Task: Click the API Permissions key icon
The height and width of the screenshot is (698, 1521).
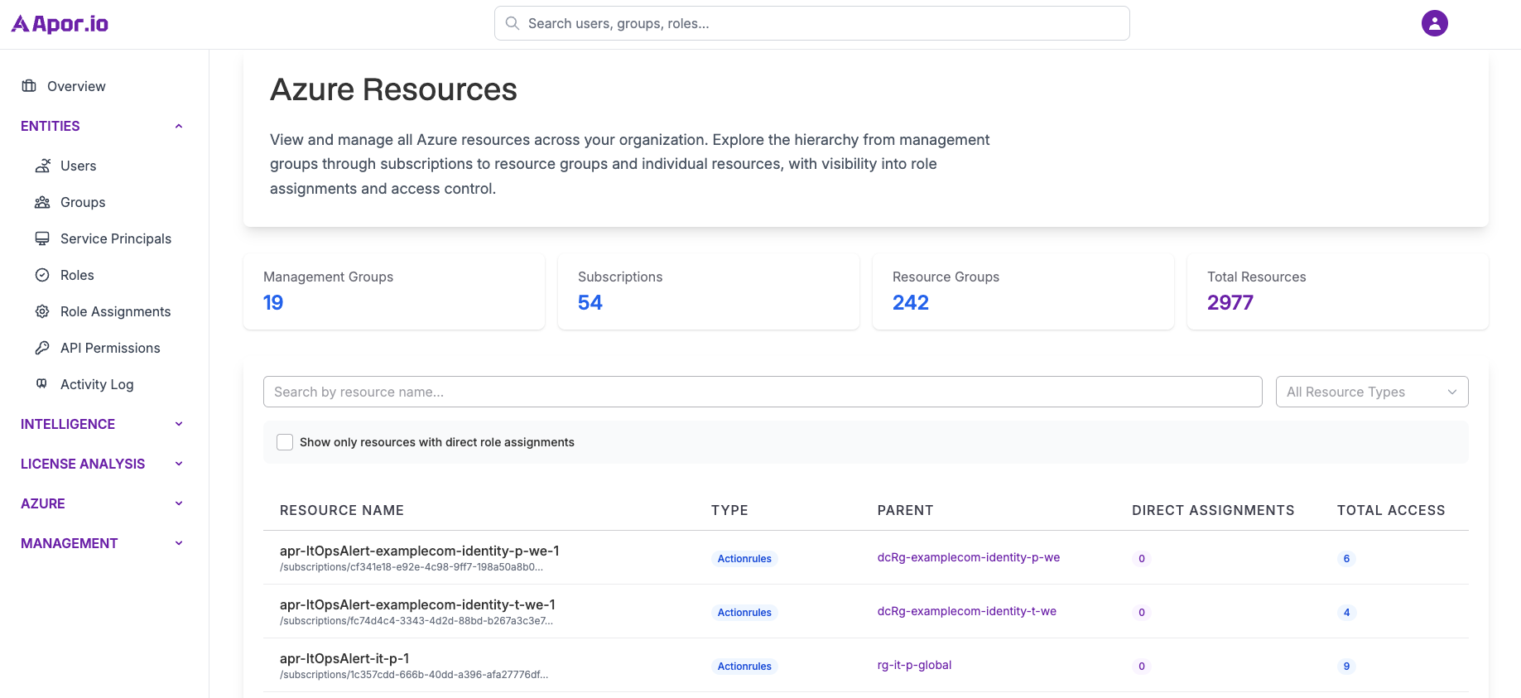Action: click(42, 348)
